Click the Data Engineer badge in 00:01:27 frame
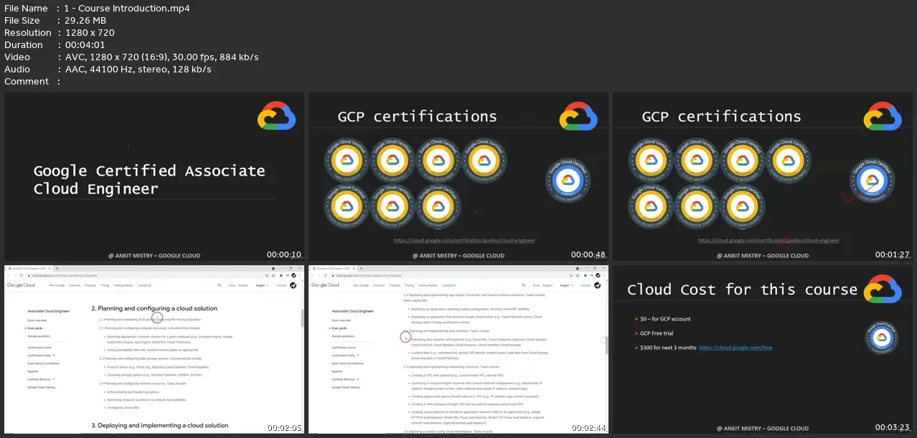 click(652, 161)
